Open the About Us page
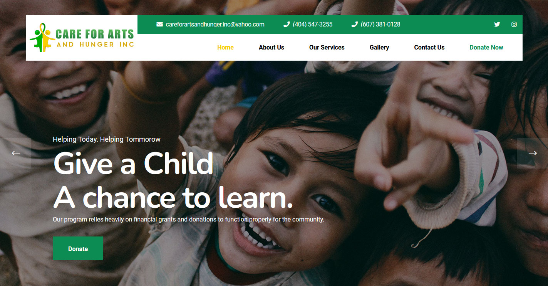Image resolution: width=548 pixels, height=286 pixels. pos(271,47)
